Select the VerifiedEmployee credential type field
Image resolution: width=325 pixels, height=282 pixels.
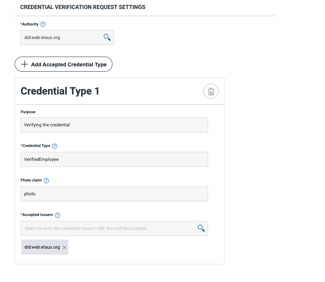[114, 159]
